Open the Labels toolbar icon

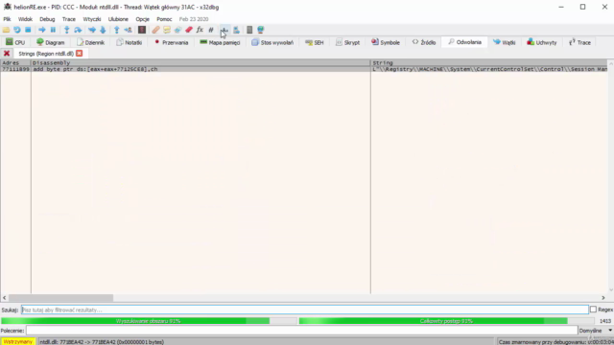click(x=177, y=30)
